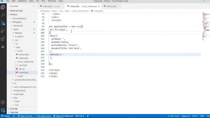This screenshot has height=118, width=210.
Task: Open Run and Debug view
Action: (x=3, y=31)
